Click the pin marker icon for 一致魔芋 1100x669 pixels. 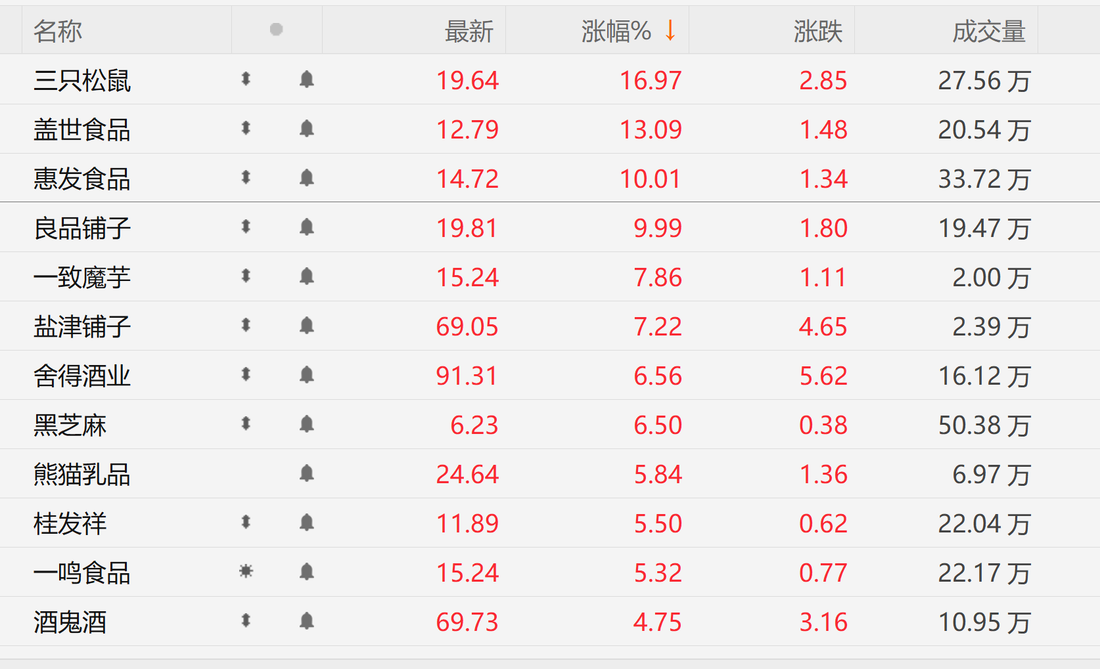[x=246, y=276]
